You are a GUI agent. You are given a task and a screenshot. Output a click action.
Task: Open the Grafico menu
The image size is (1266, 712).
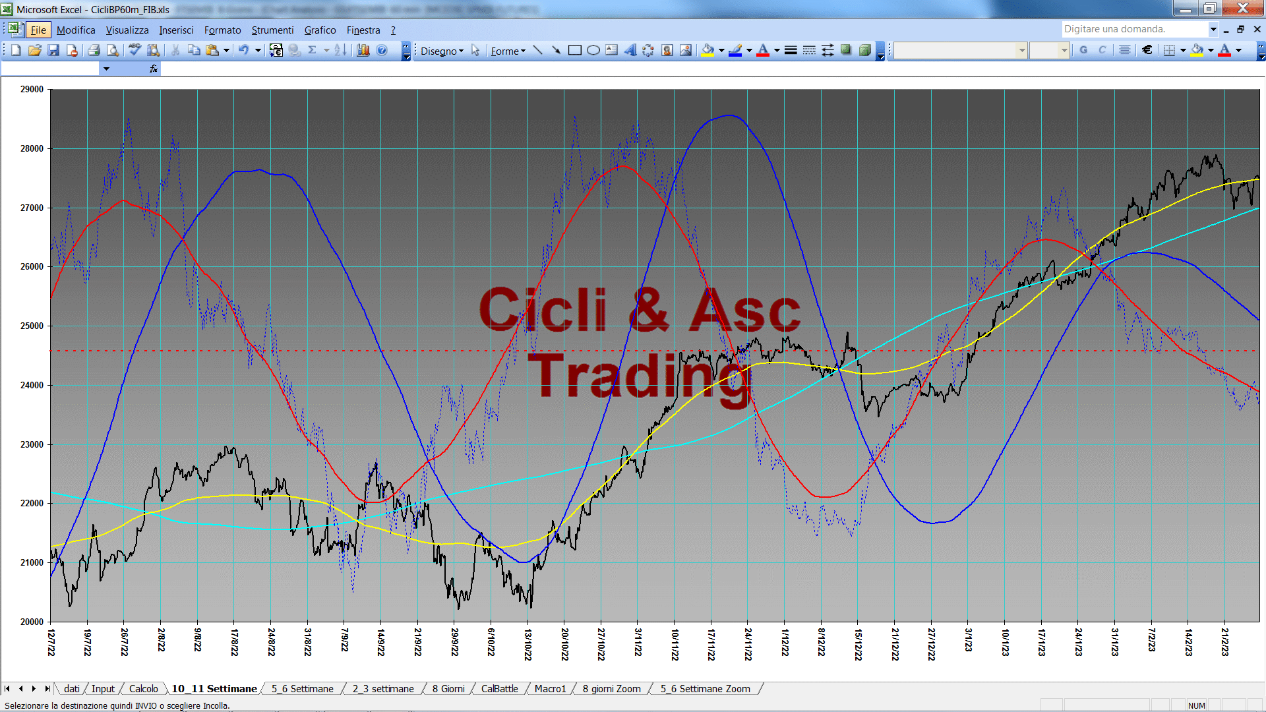click(320, 30)
